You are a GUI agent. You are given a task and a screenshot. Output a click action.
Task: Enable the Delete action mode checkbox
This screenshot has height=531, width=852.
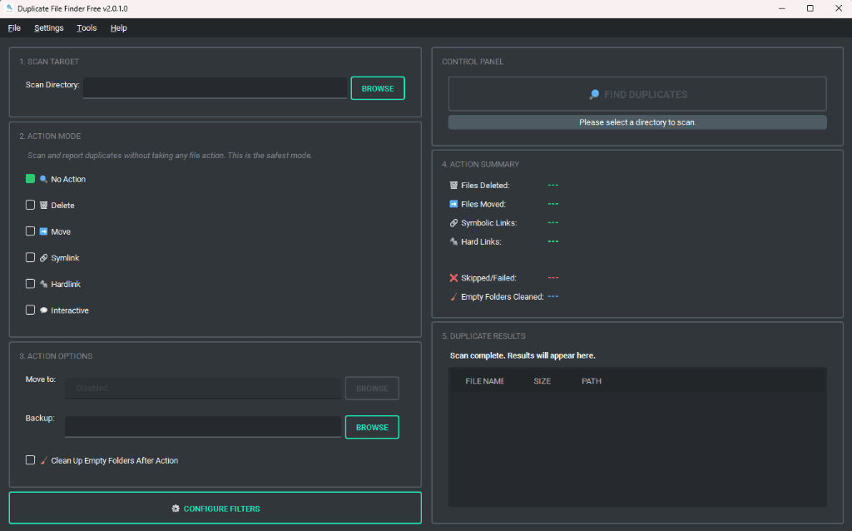(x=30, y=205)
